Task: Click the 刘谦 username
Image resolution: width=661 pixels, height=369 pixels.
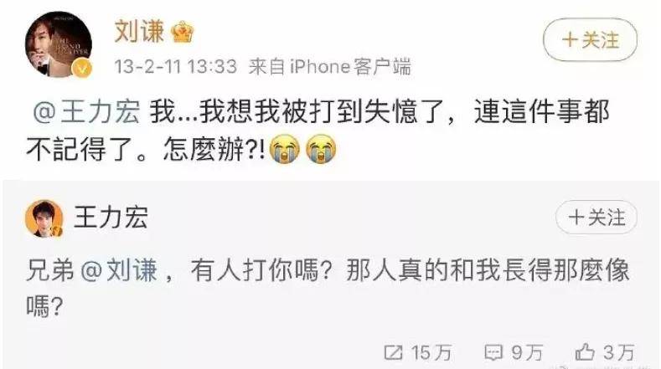Action: (x=139, y=32)
